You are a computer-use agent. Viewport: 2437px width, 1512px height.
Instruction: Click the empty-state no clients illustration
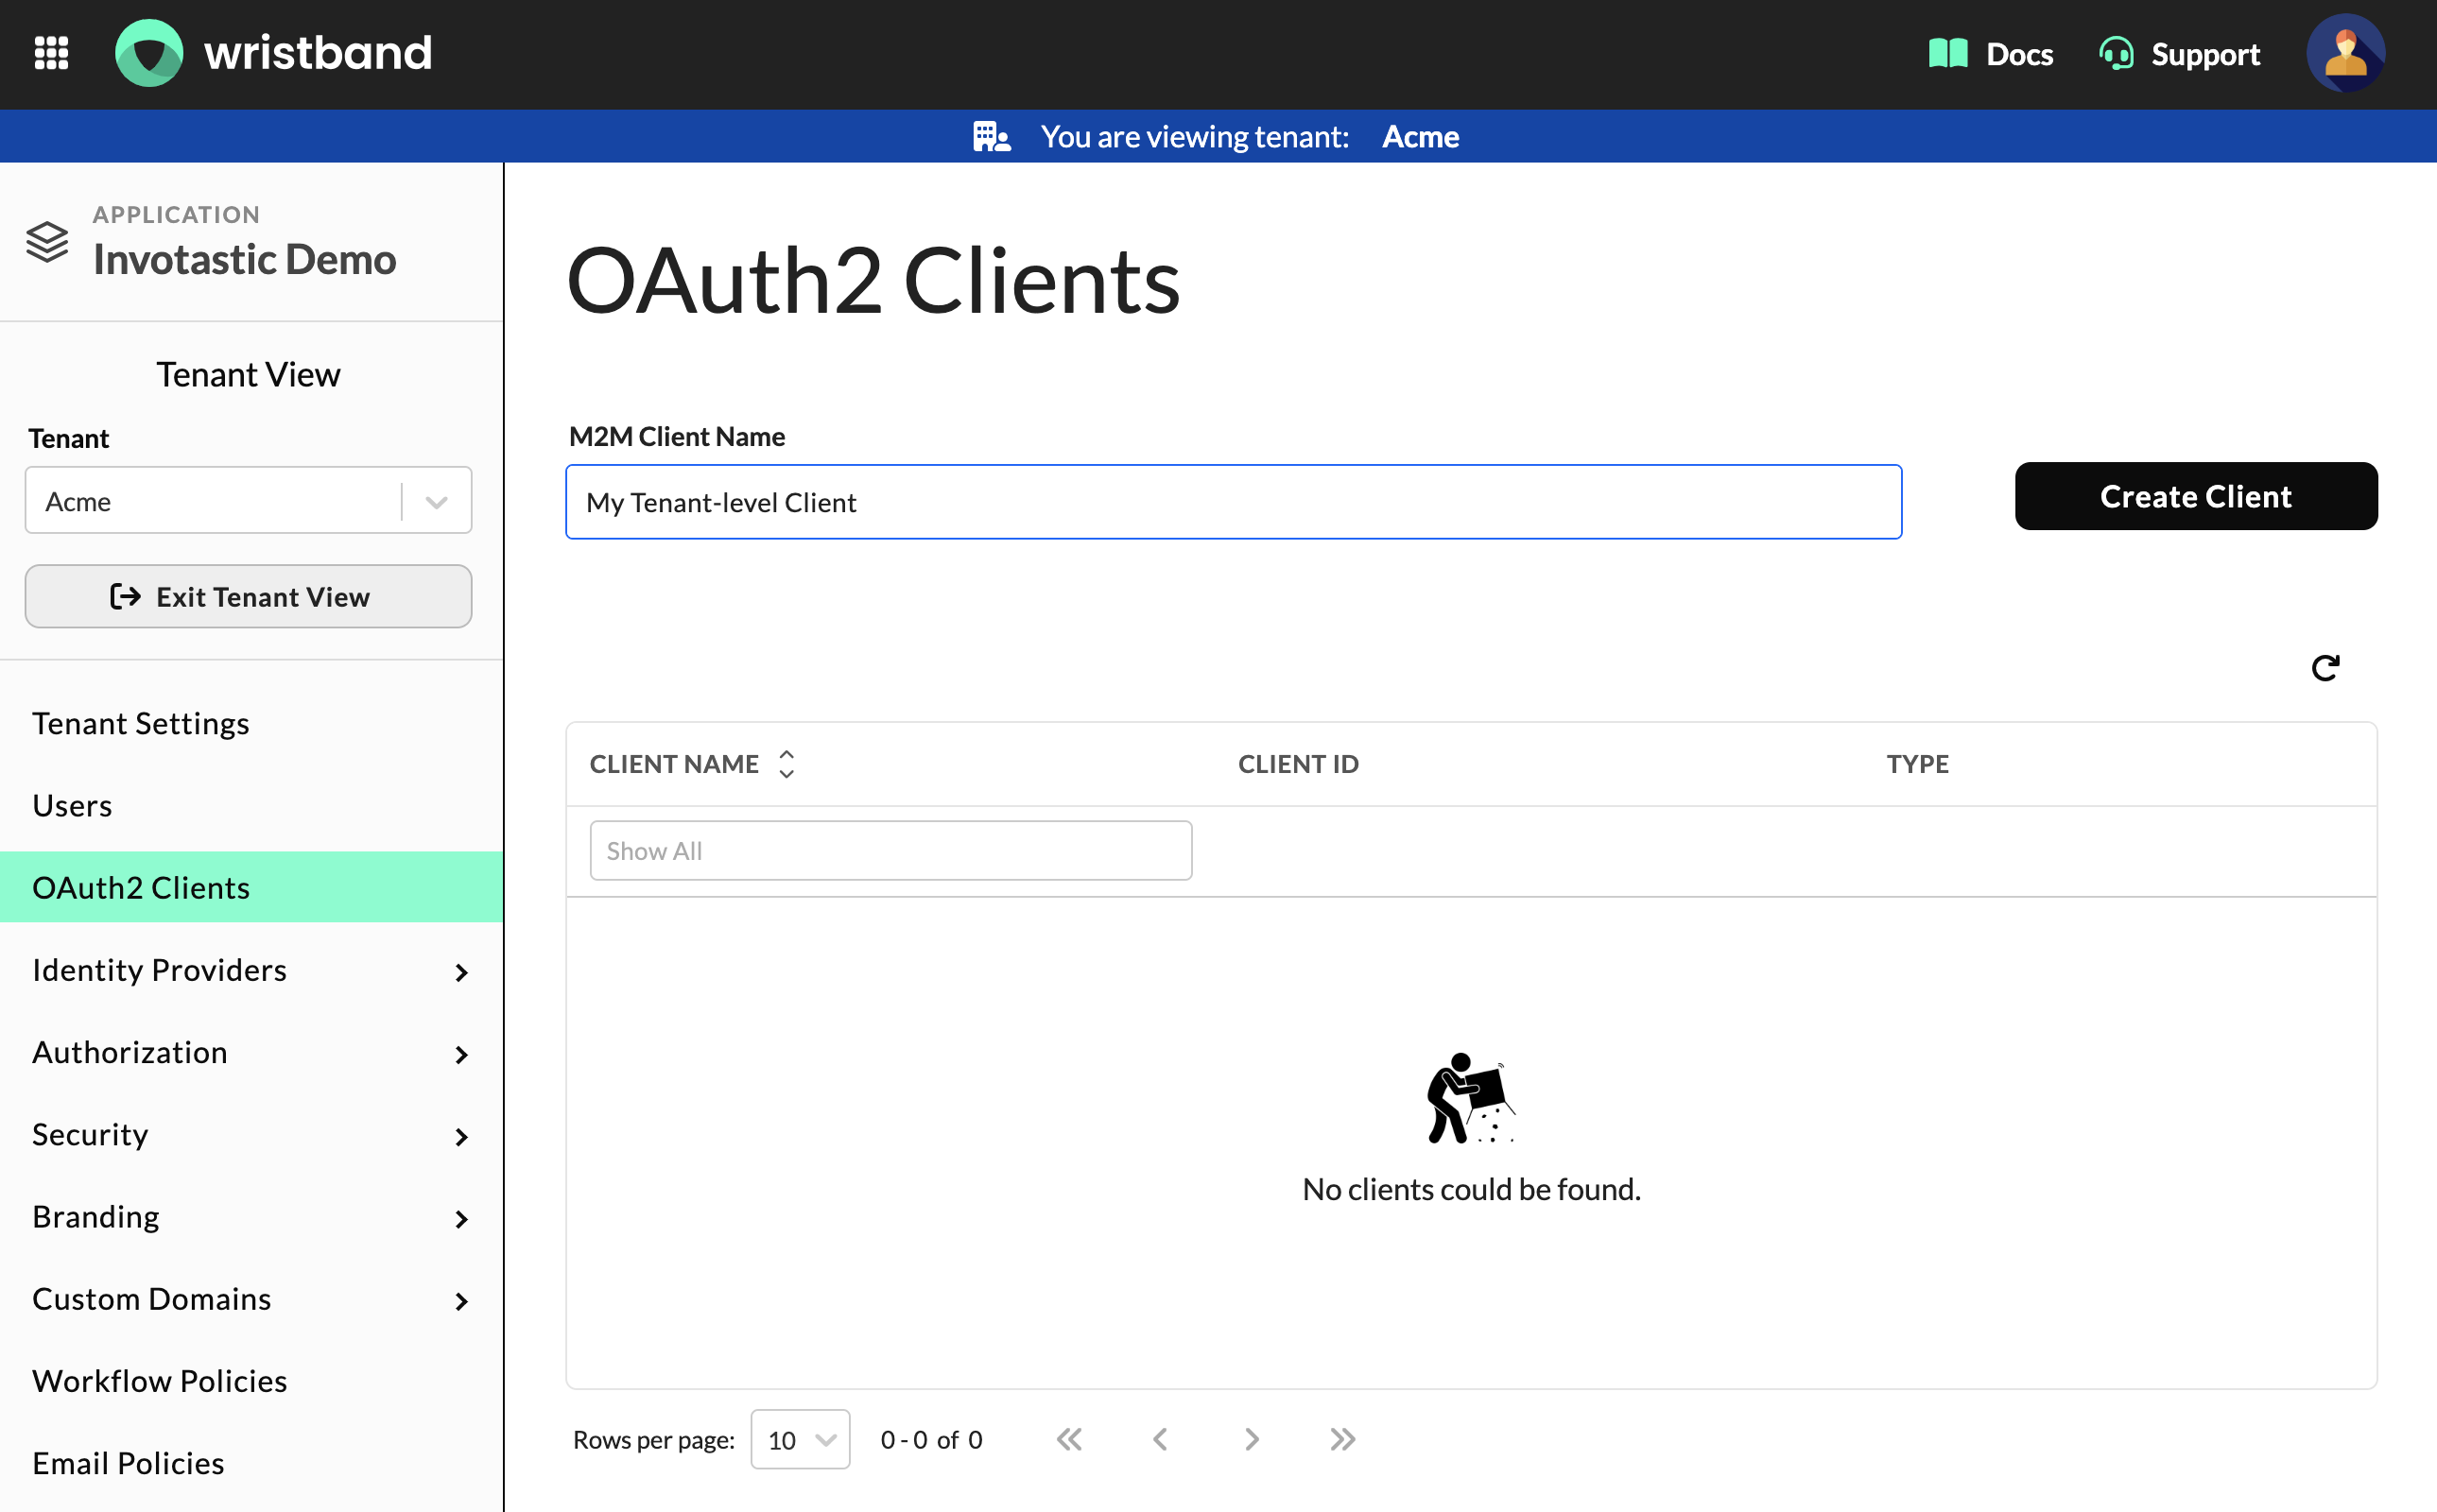1470,1098
